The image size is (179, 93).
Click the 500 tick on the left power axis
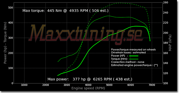pyautogui.click(x=11, y=8)
